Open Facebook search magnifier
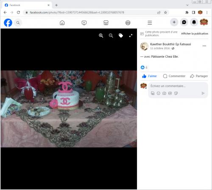Image resolution: width=212 pixels, height=190 pixels. [x=18, y=22]
